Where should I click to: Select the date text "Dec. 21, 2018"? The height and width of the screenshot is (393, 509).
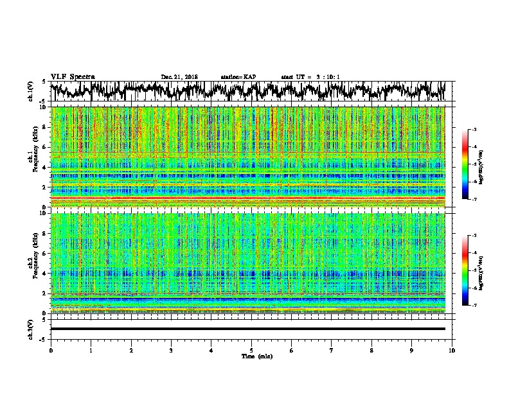179,77
